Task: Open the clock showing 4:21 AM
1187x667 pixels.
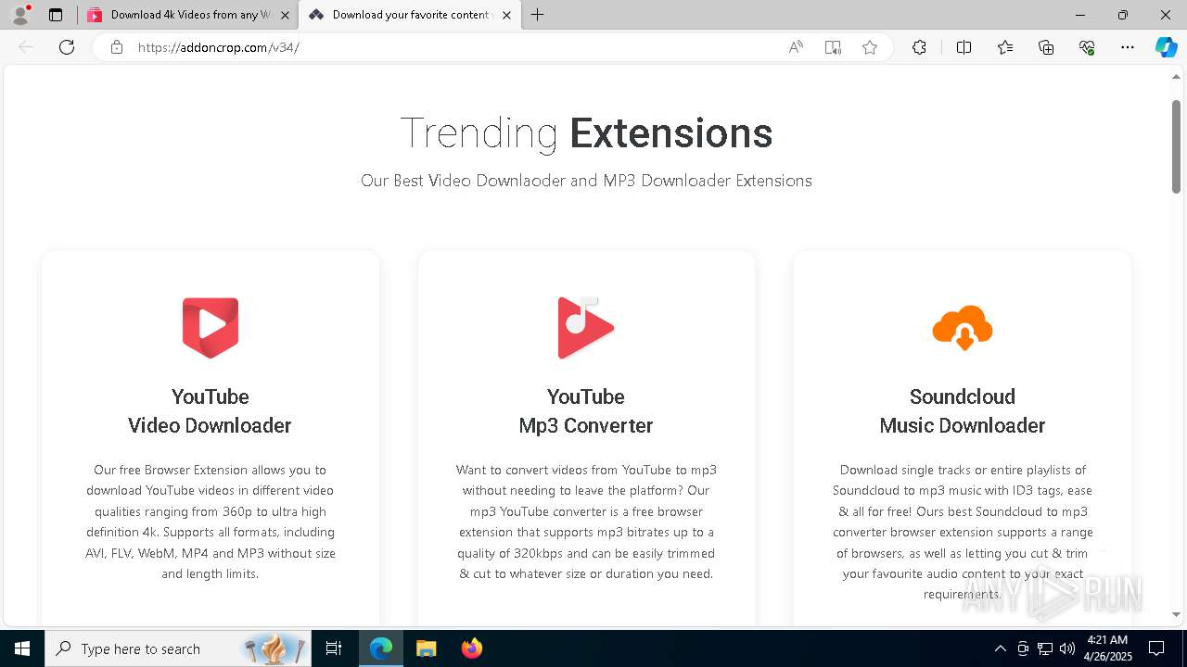Action: [1107, 648]
